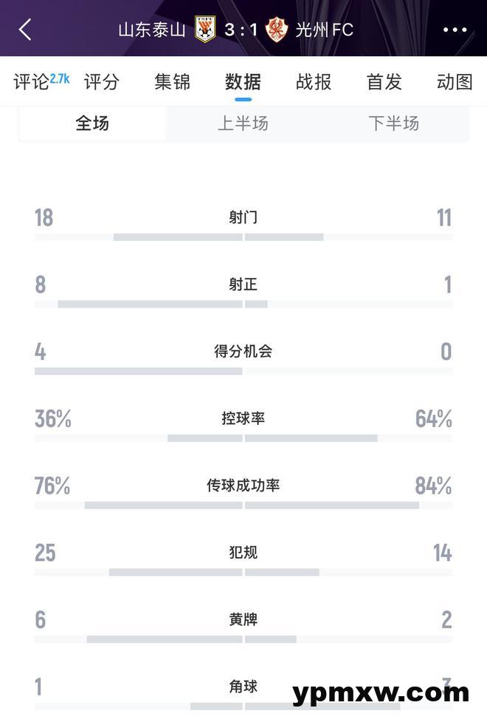The image size is (487, 725).
Task: Open the 集锦 highlights tab
Action: (x=172, y=81)
